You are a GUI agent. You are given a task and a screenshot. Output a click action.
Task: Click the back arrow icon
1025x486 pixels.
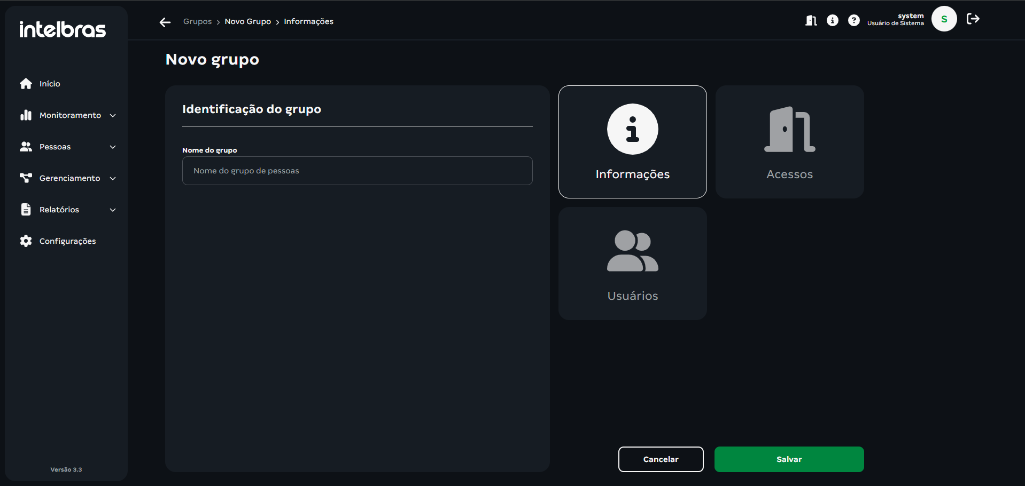point(165,22)
